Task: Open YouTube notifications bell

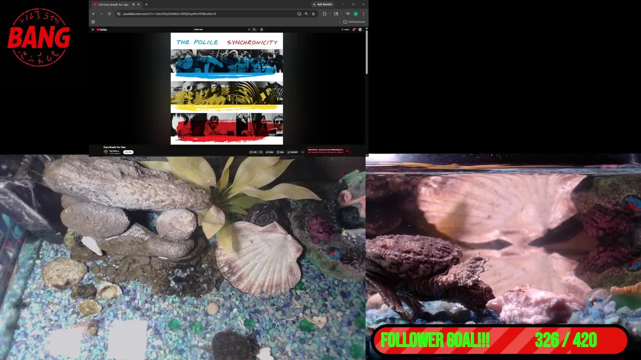Action: click(354, 29)
